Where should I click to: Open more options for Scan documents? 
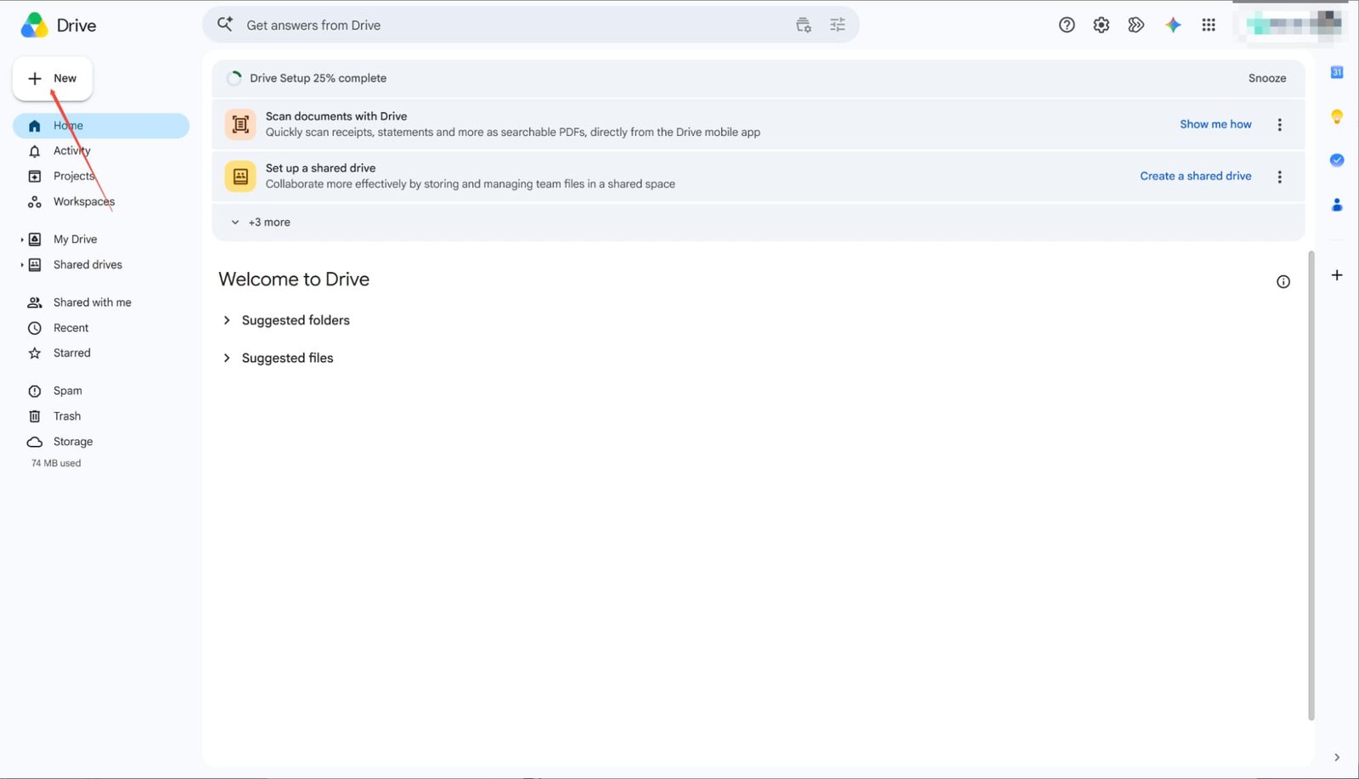(x=1280, y=125)
